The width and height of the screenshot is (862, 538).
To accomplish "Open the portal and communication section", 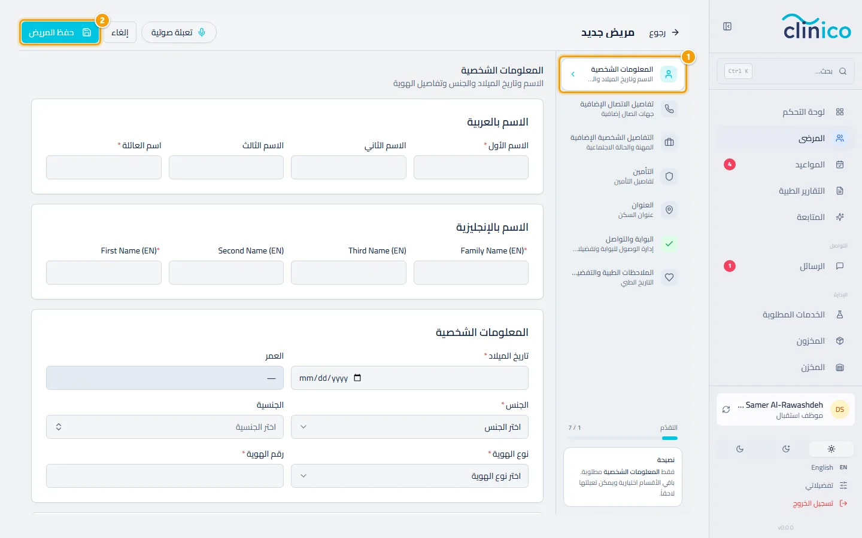I will [623, 243].
